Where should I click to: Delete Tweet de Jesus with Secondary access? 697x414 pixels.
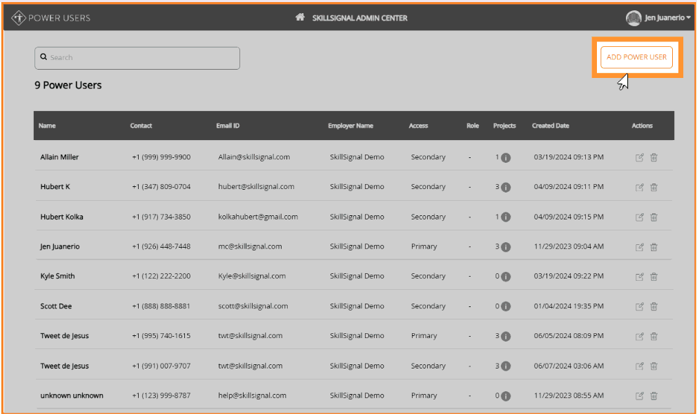click(x=654, y=366)
